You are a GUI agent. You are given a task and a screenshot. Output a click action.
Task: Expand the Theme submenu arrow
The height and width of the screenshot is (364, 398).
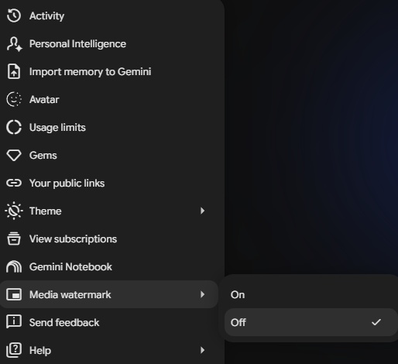pos(202,211)
